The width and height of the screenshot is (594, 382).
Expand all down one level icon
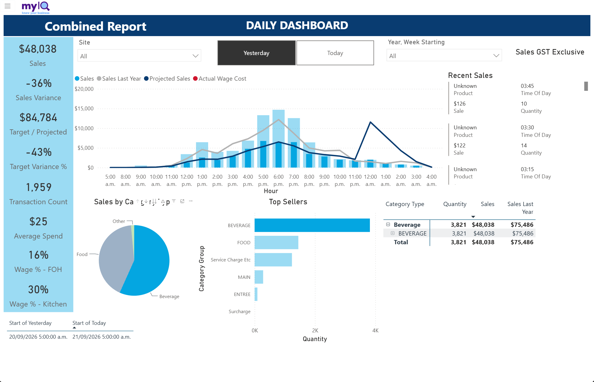(x=163, y=201)
